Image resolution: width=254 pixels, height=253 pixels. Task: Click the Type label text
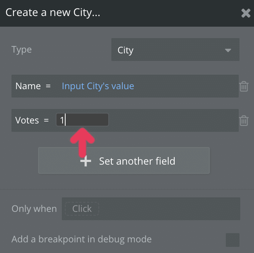tap(22, 50)
